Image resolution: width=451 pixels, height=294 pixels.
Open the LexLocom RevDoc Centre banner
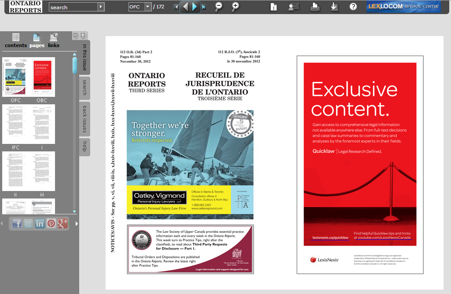403,6
